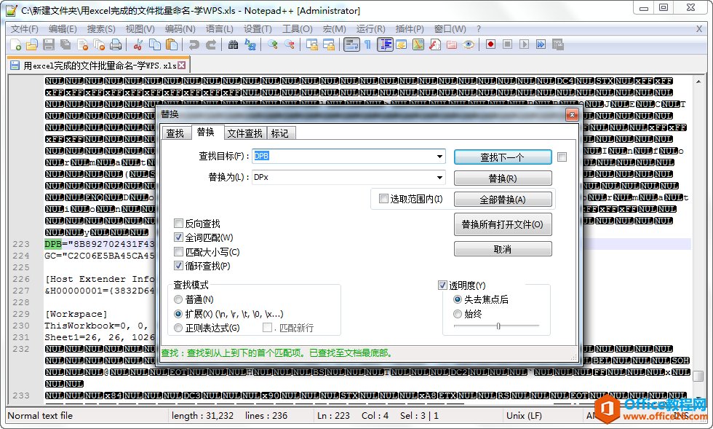Toggle Show All Characters pilcrow icon

click(367, 44)
